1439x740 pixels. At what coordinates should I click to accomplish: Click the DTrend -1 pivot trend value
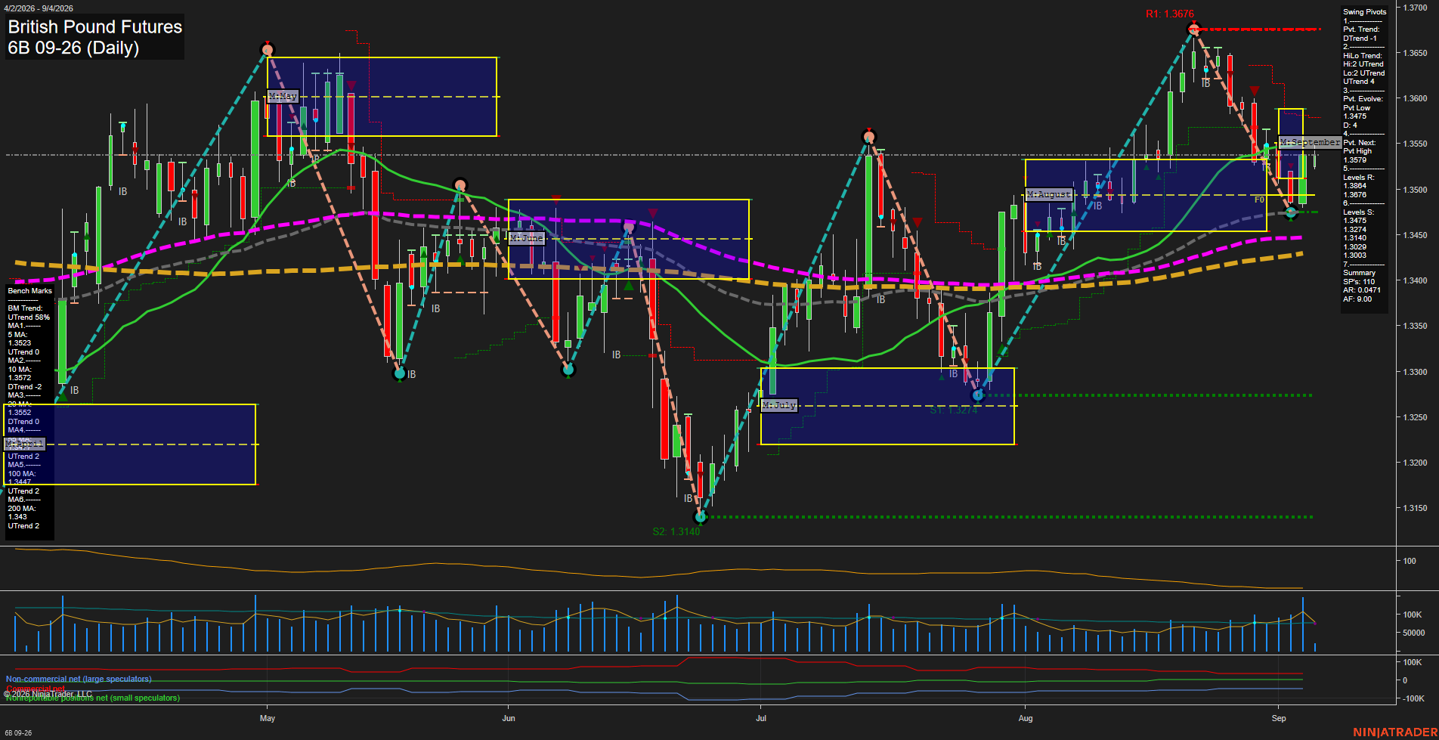pyautogui.click(x=1360, y=39)
